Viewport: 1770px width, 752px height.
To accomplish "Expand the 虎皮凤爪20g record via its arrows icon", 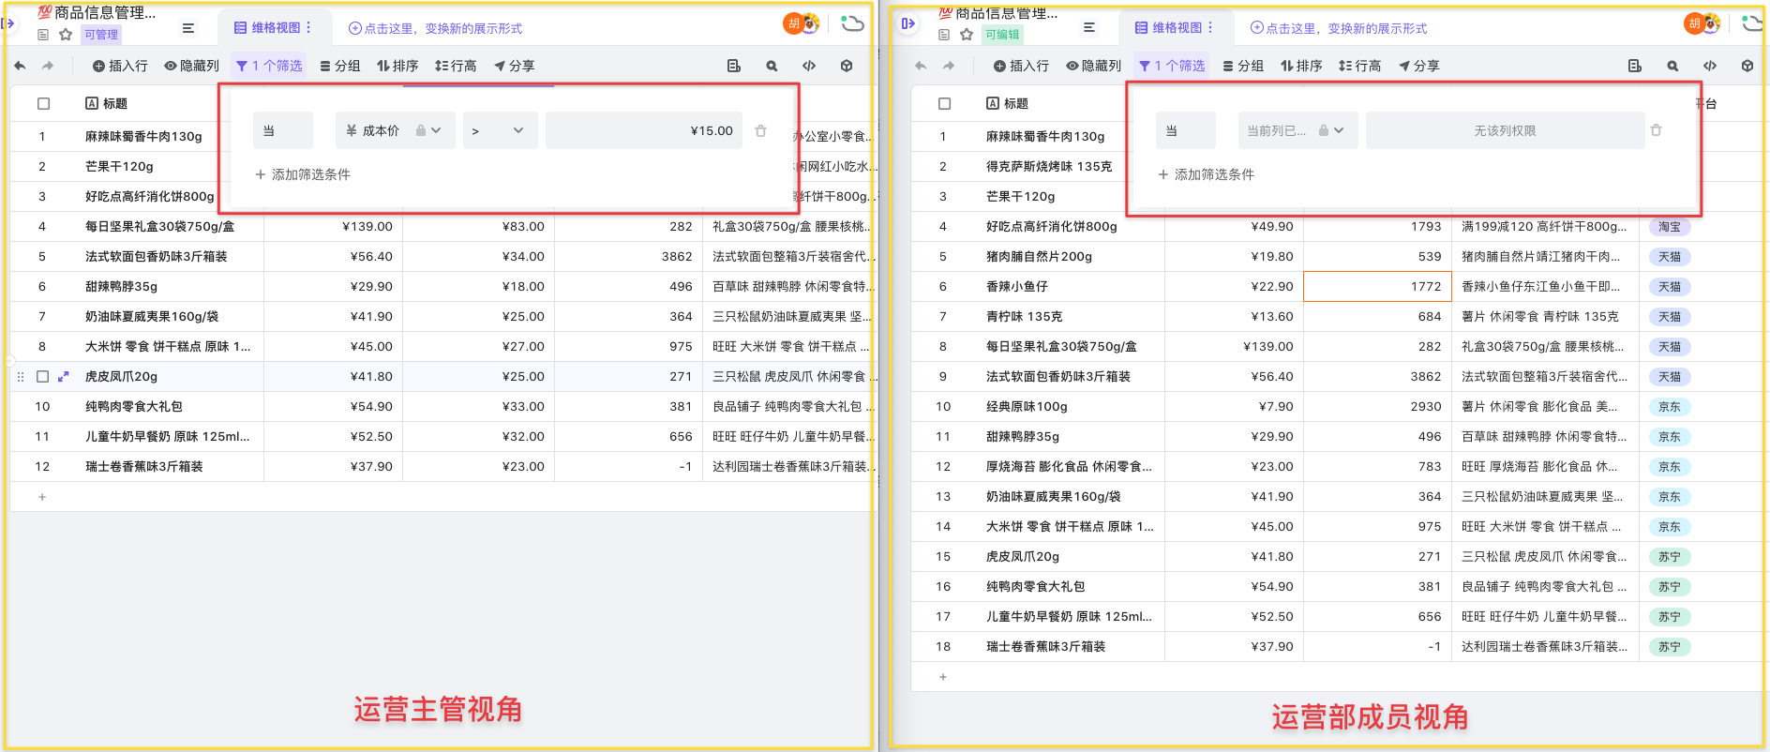I will click(64, 377).
